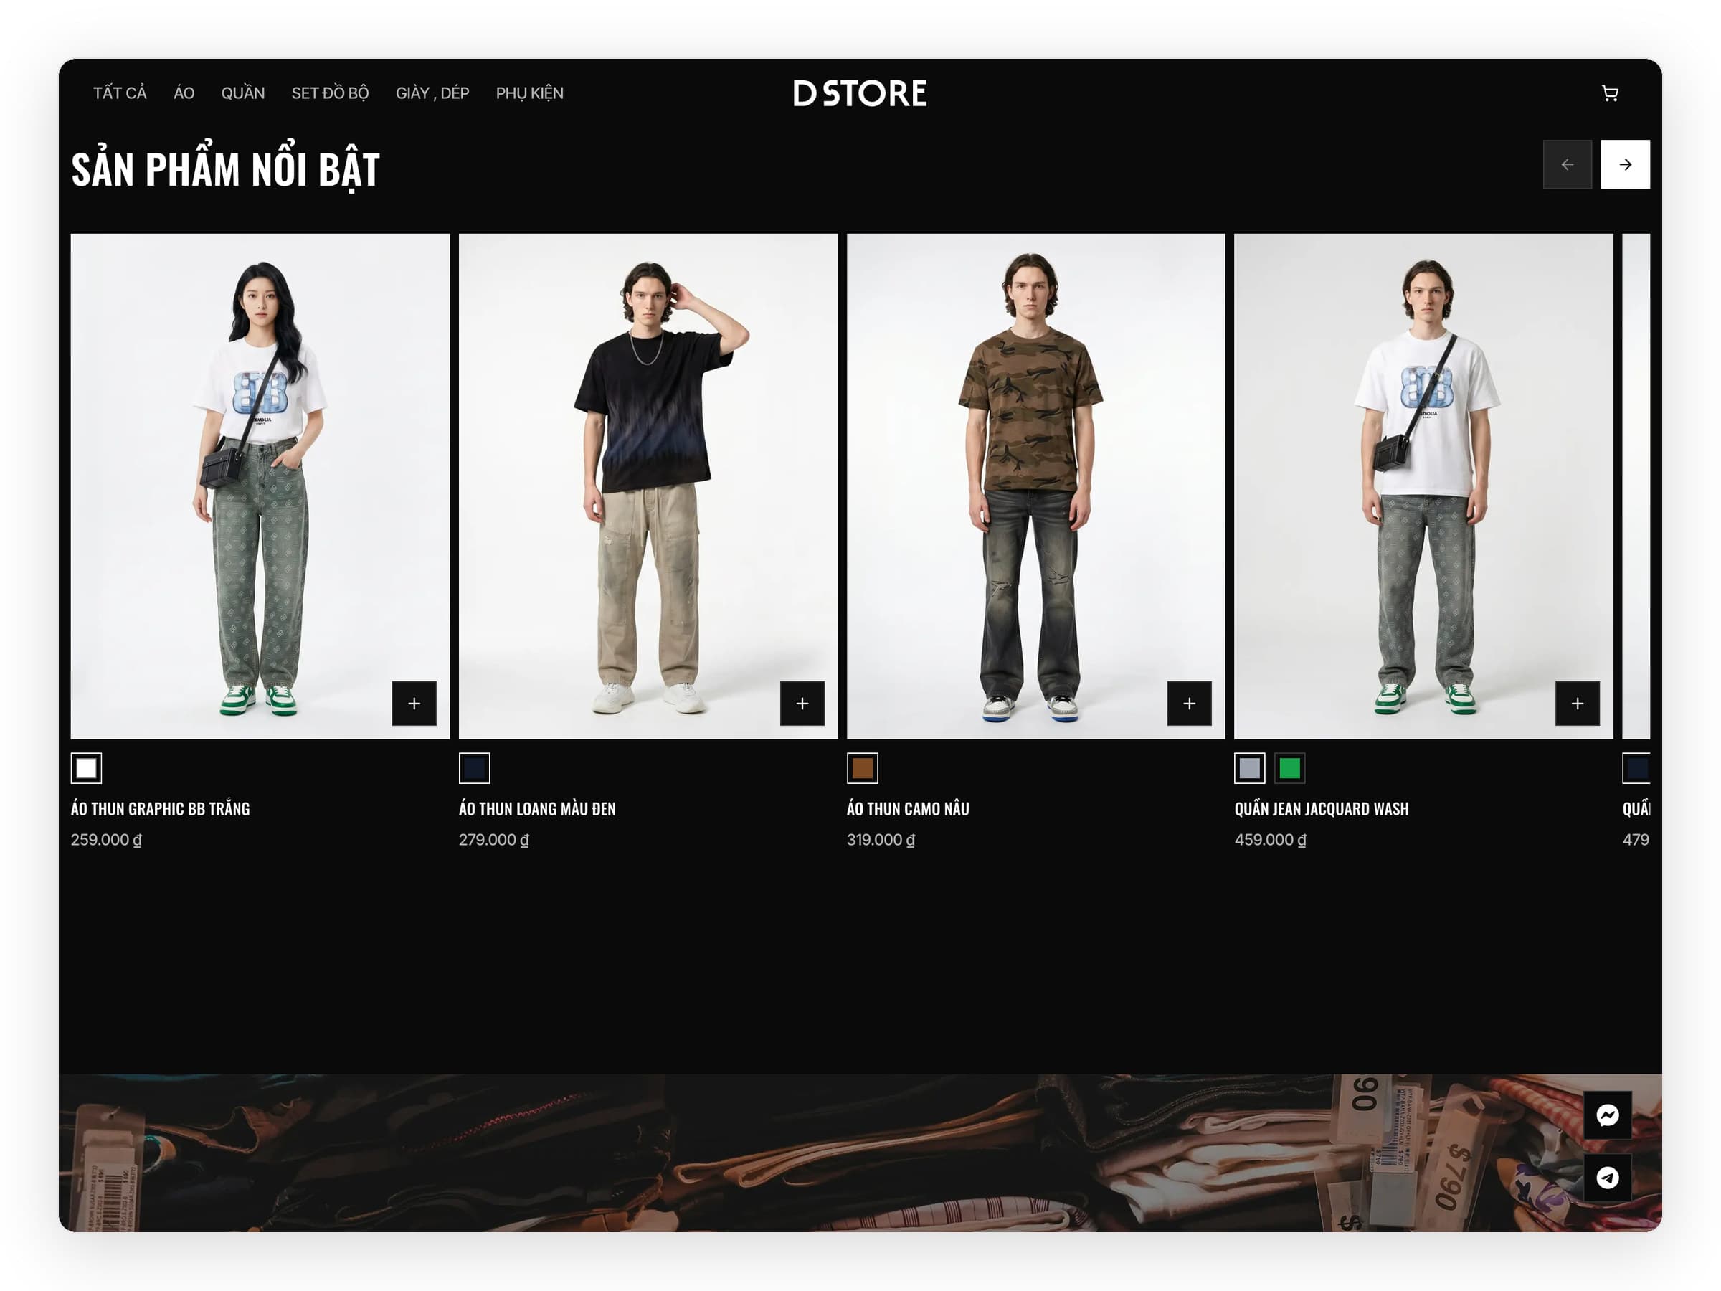
Task: Select green swatch for Jacquard jeans
Action: (x=1289, y=768)
